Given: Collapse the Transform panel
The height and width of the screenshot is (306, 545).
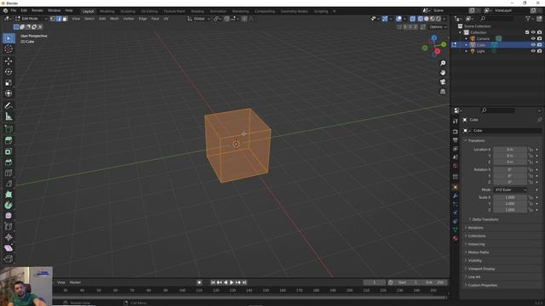Looking at the screenshot, I should coord(476,140).
